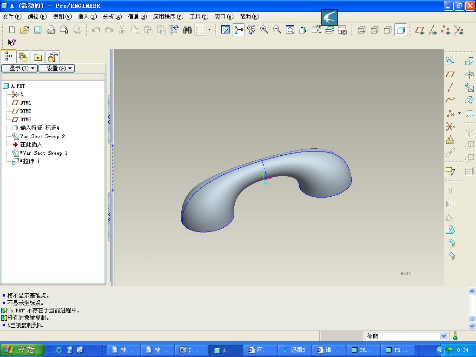Select Revolve tool in right toolbar

coord(469,74)
